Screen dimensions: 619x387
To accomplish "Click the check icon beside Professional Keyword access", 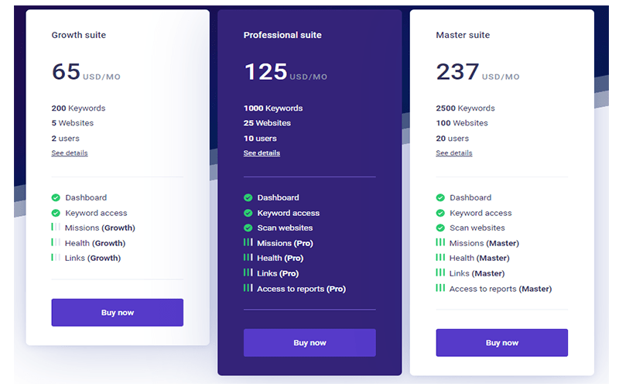I will (x=248, y=213).
